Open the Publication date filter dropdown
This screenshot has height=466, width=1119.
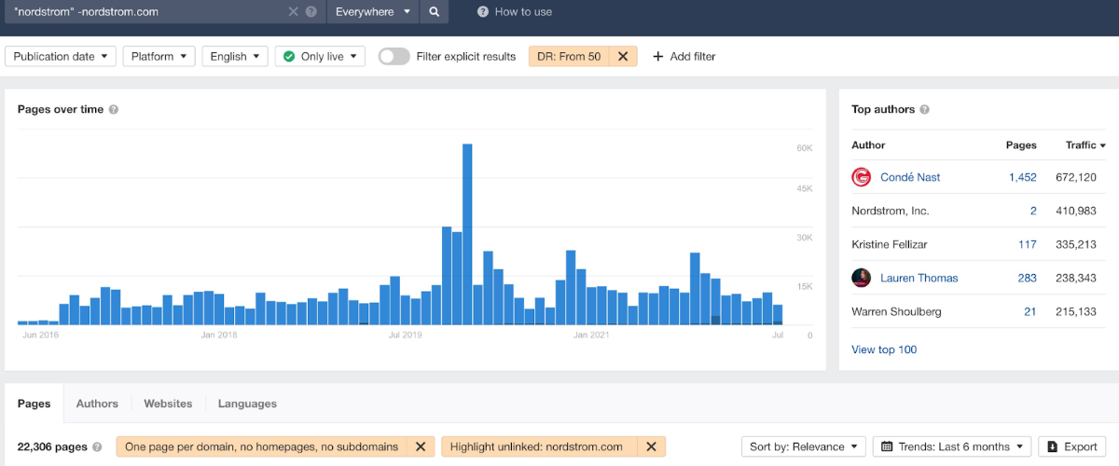[x=61, y=56]
